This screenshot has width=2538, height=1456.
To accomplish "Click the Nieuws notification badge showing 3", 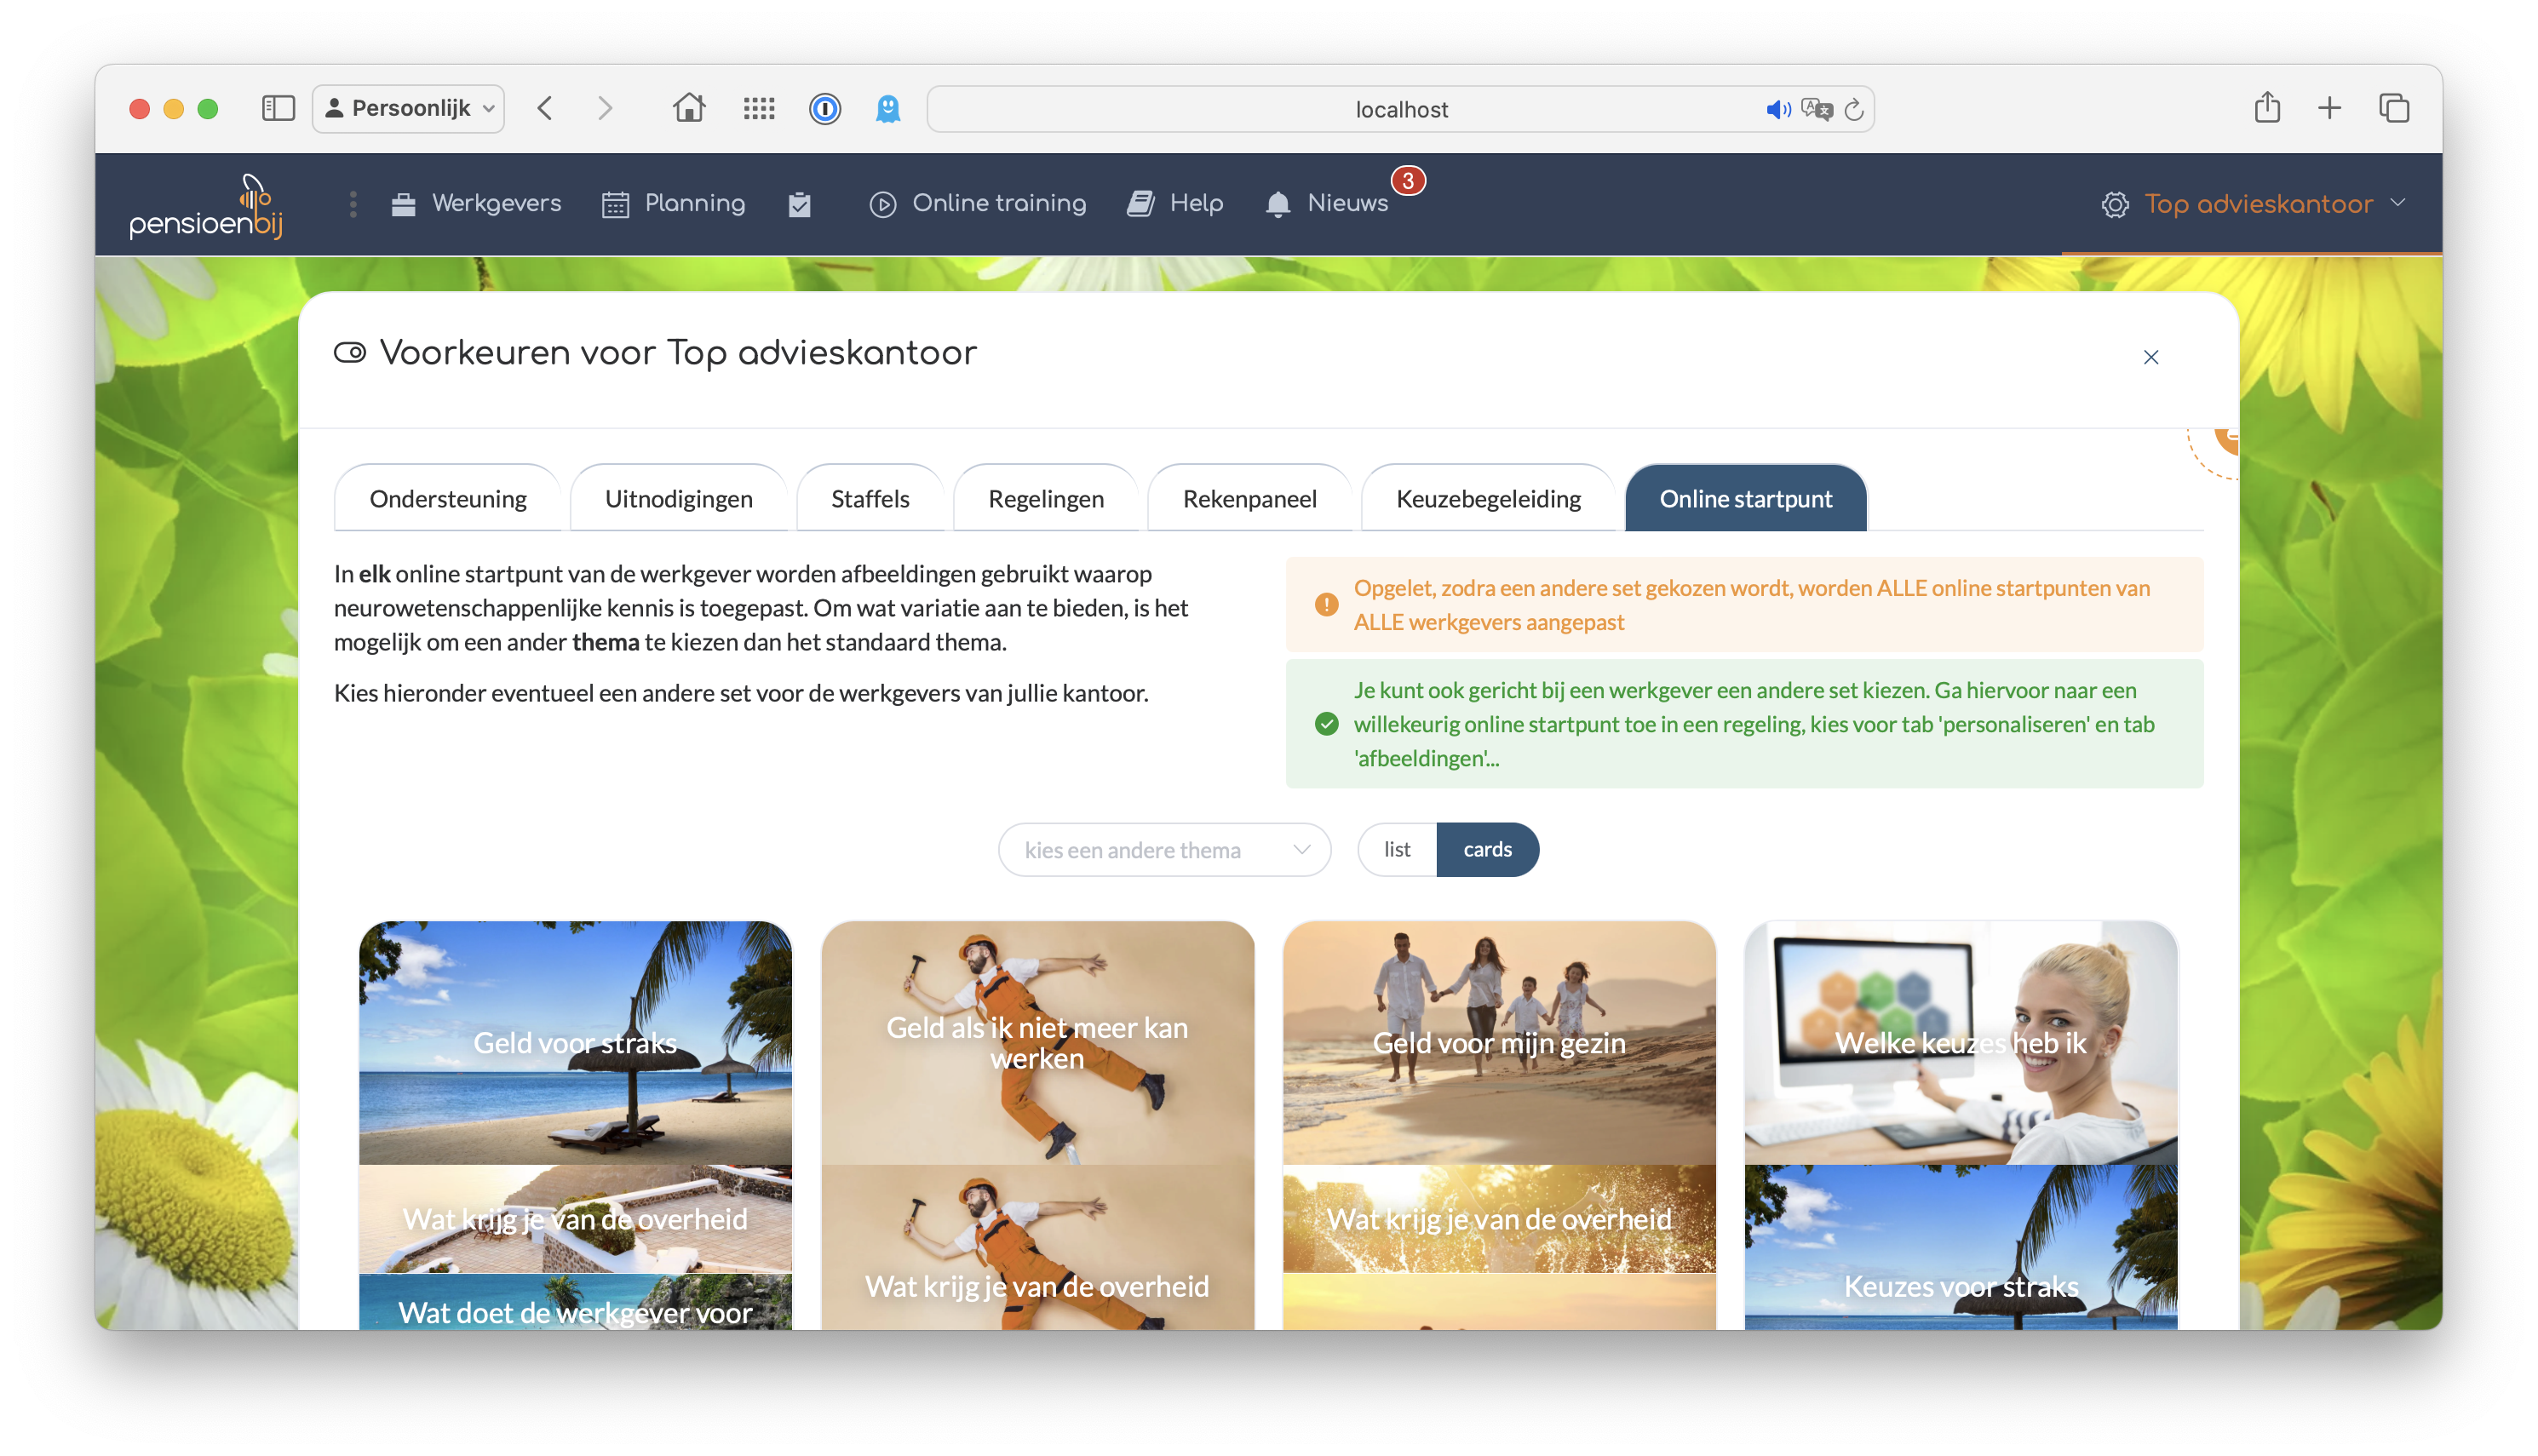I will 1407,181.
